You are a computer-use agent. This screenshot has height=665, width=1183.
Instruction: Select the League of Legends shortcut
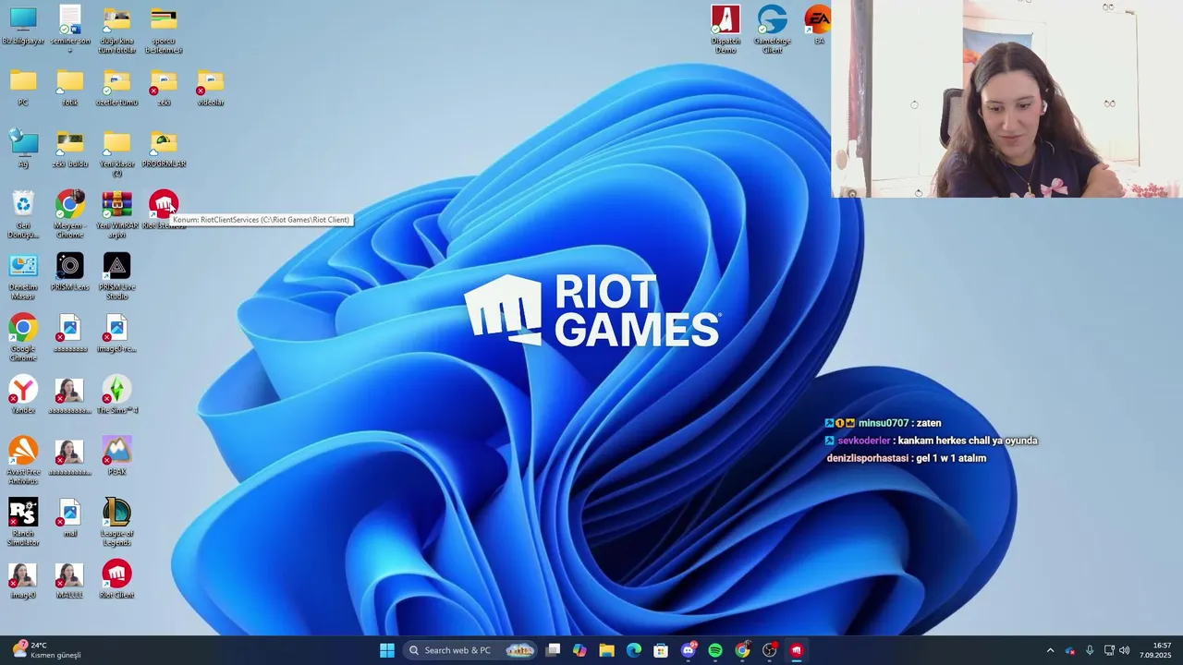[x=116, y=523]
